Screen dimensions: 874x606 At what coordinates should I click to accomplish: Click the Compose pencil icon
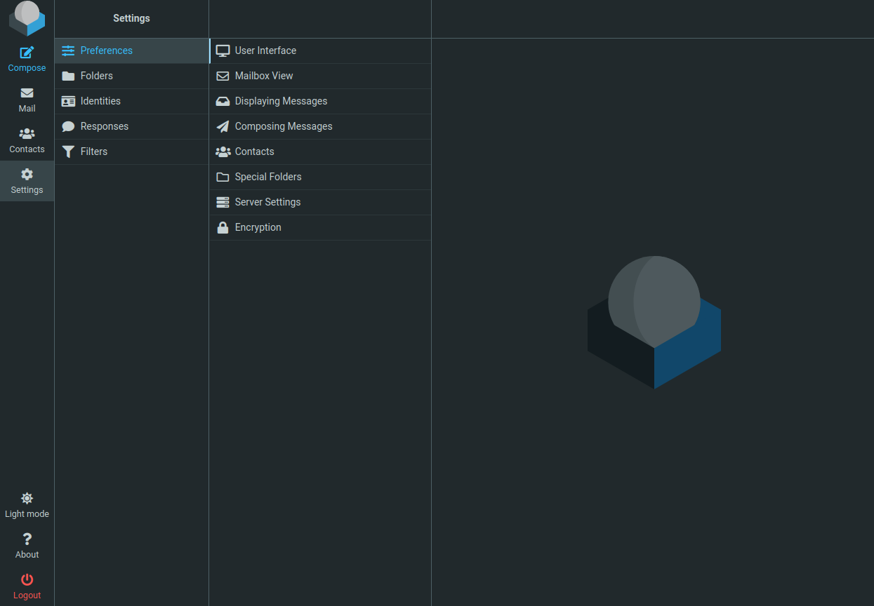[x=27, y=53]
